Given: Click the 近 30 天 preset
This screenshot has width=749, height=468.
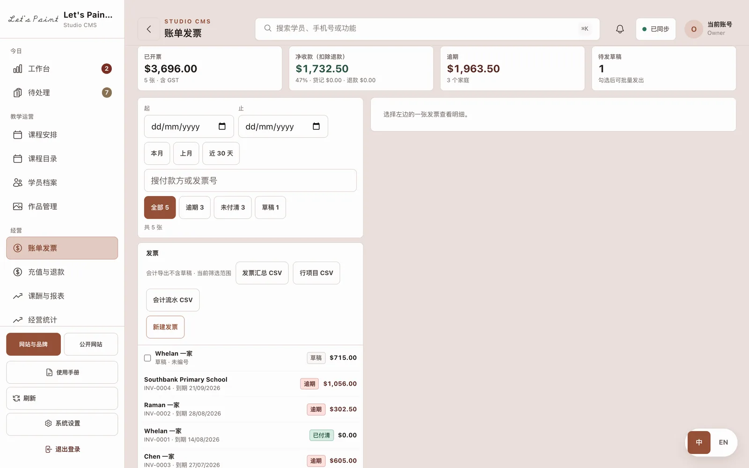Looking at the screenshot, I should [x=221, y=154].
